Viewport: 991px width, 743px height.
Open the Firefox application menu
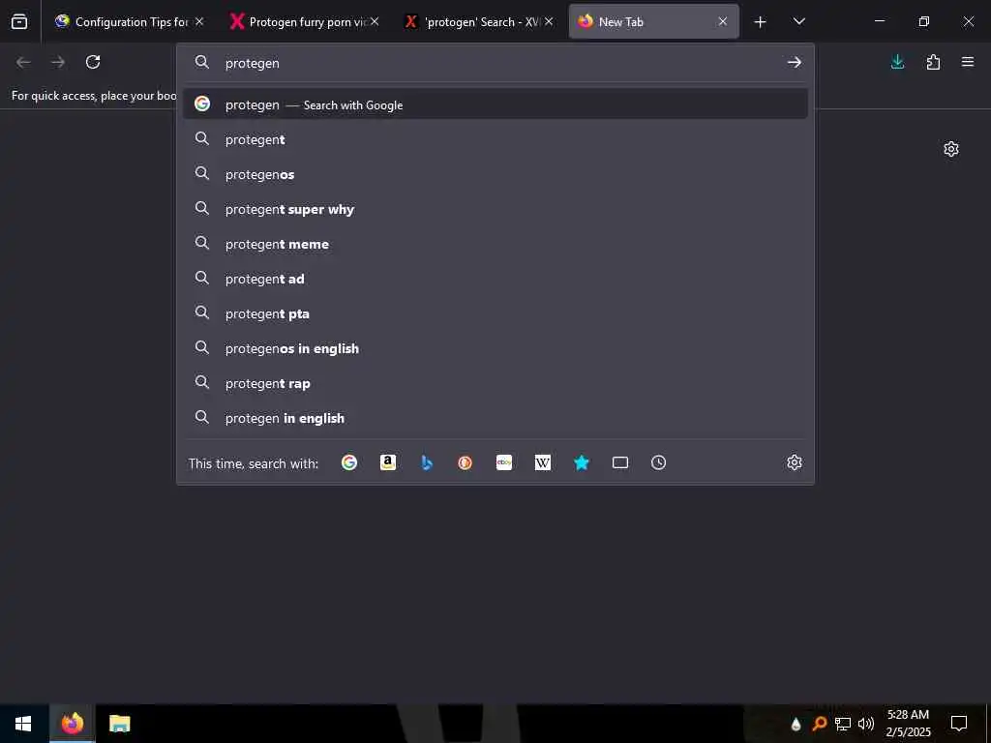pyautogui.click(x=968, y=62)
